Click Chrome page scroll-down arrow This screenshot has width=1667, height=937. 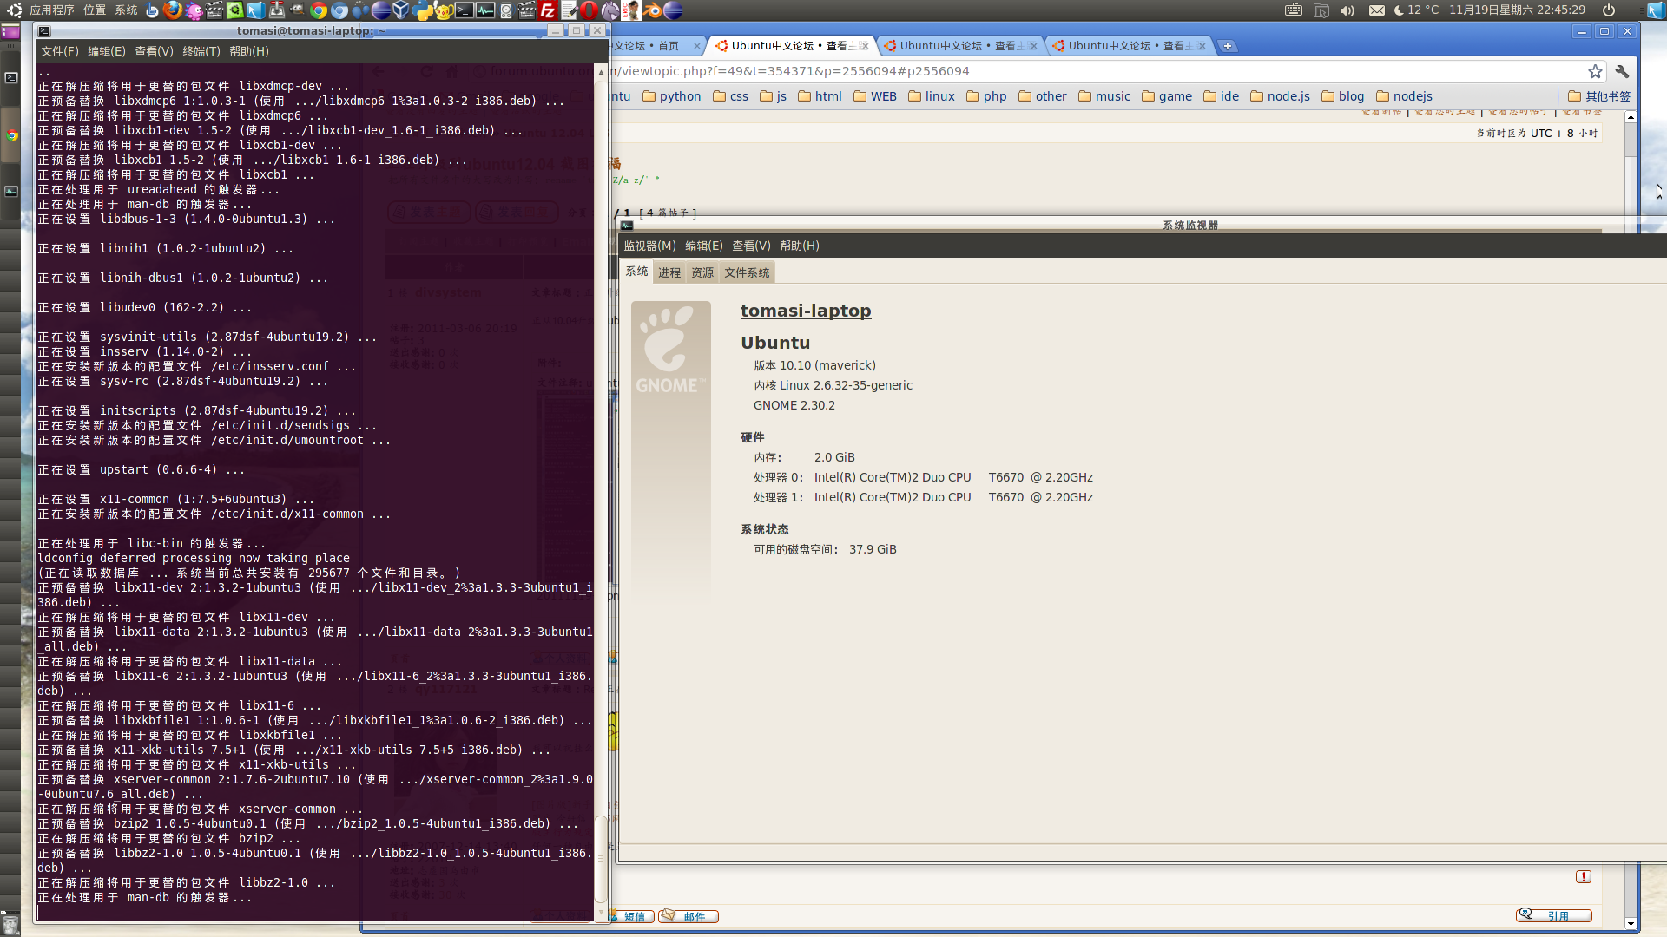click(1631, 924)
